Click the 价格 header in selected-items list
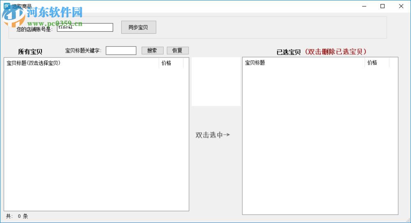 coord(376,62)
